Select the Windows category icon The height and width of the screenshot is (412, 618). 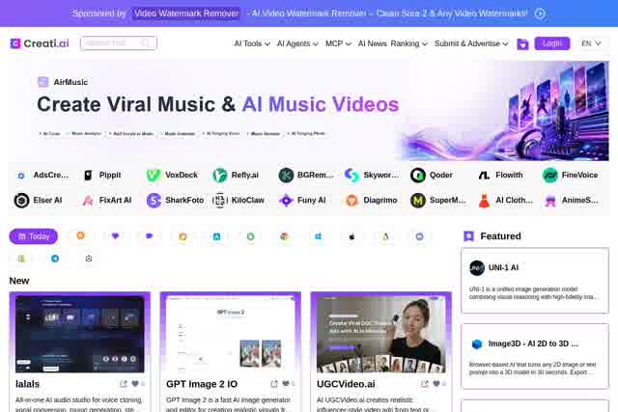pyautogui.click(x=319, y=236)
